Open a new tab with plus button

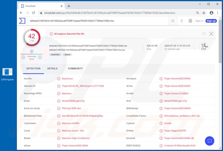pos(69,6)
